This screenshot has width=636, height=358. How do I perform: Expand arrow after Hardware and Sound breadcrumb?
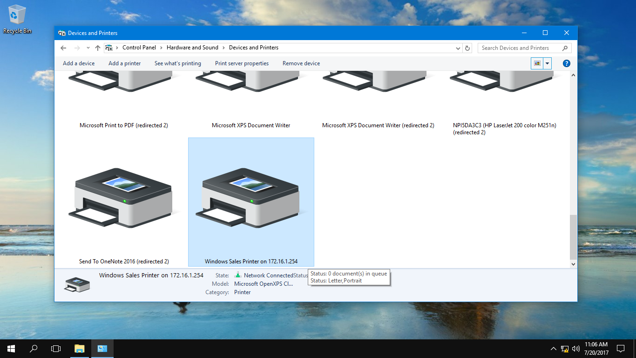pos(224,48)
